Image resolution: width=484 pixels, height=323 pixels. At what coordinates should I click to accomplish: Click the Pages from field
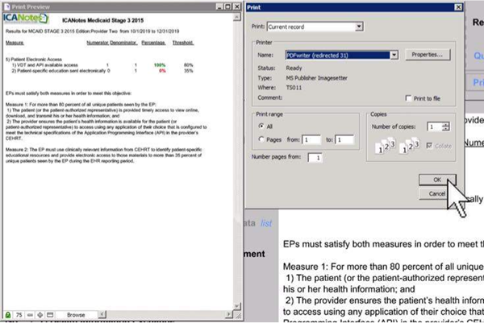pyautogui.click(x=311, y=139)
